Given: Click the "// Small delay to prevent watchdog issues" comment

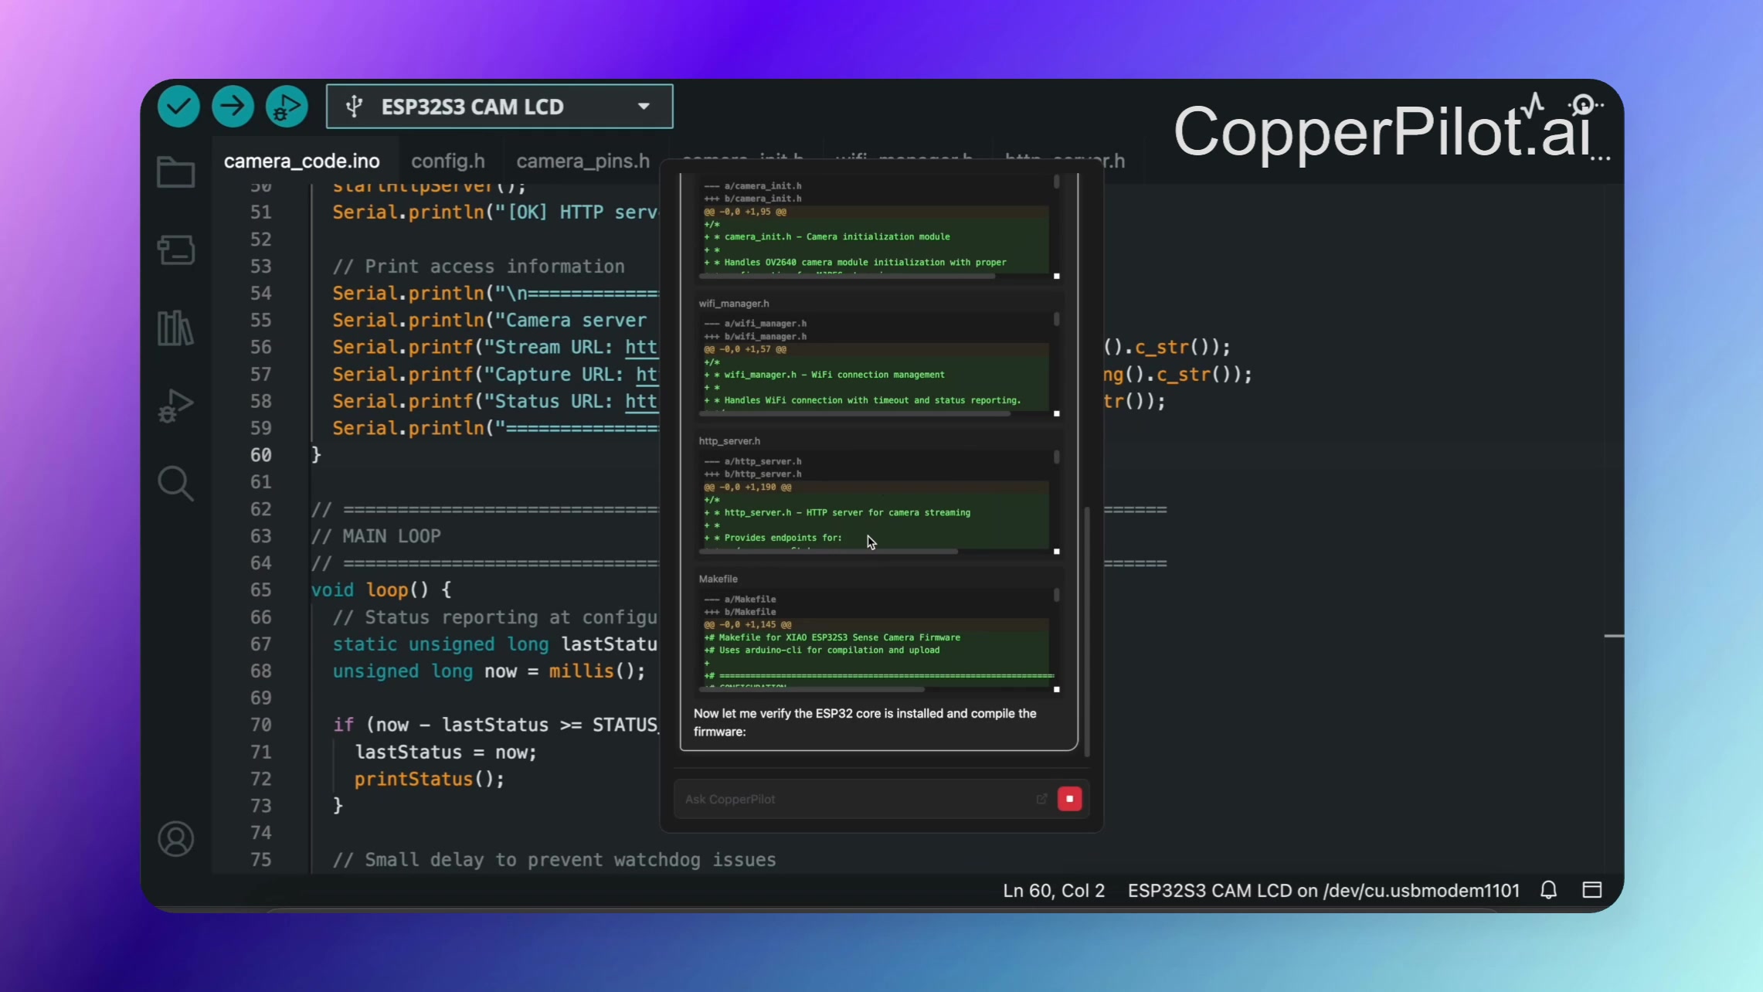Looking at the screenshot, I should coord(554,860).
